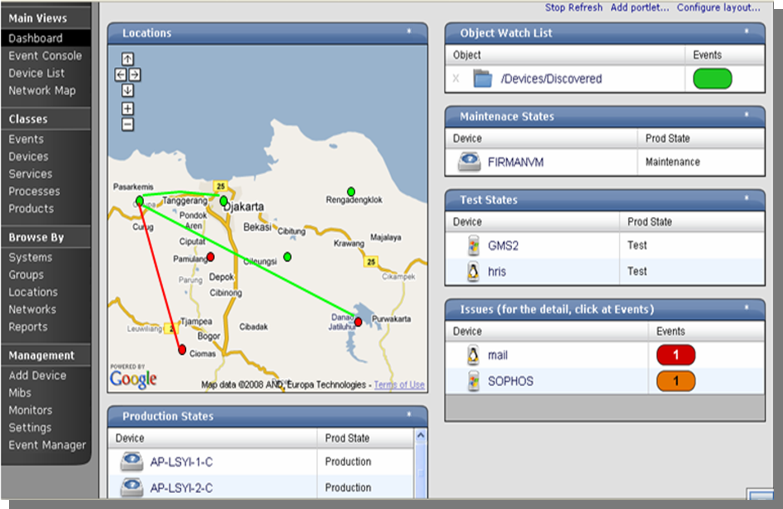
Task: Click the Add portlet link
Action: tap(639, 7)
